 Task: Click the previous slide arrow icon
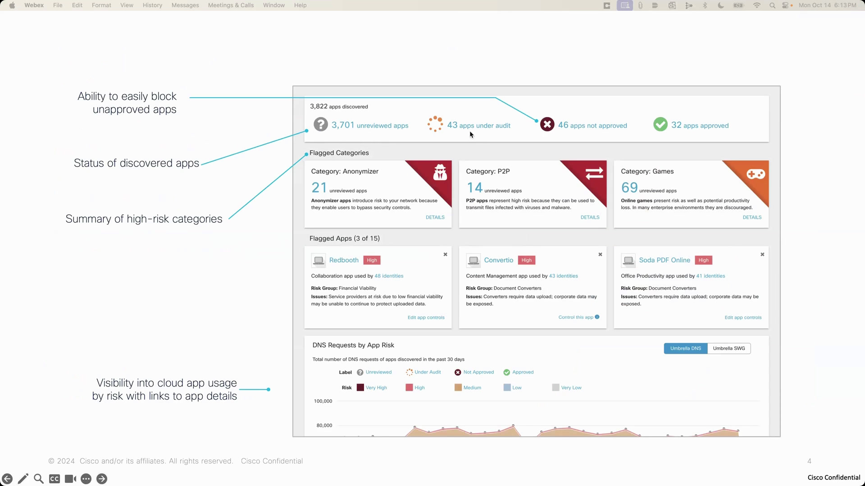pyautogui.click(x=7, y=479)
